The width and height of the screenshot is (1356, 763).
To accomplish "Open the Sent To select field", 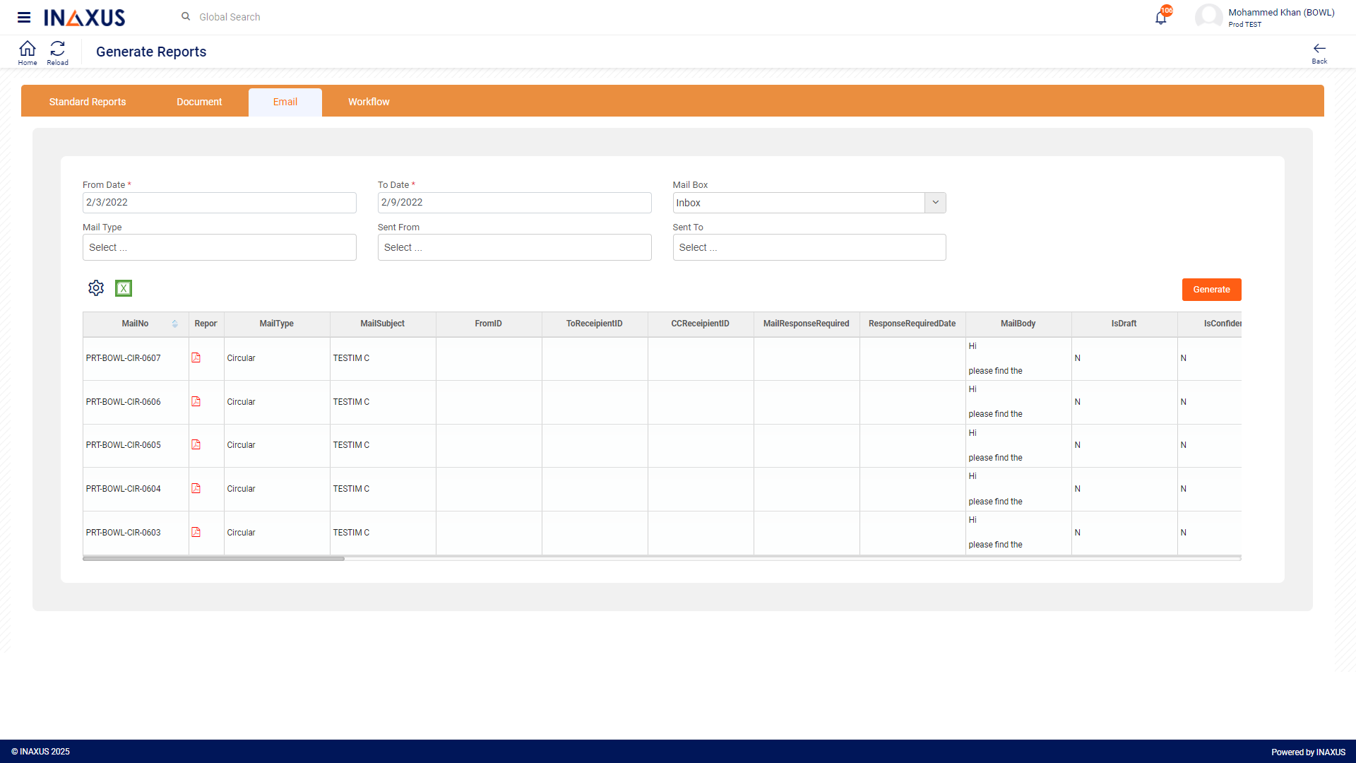I will click(809, 247).
